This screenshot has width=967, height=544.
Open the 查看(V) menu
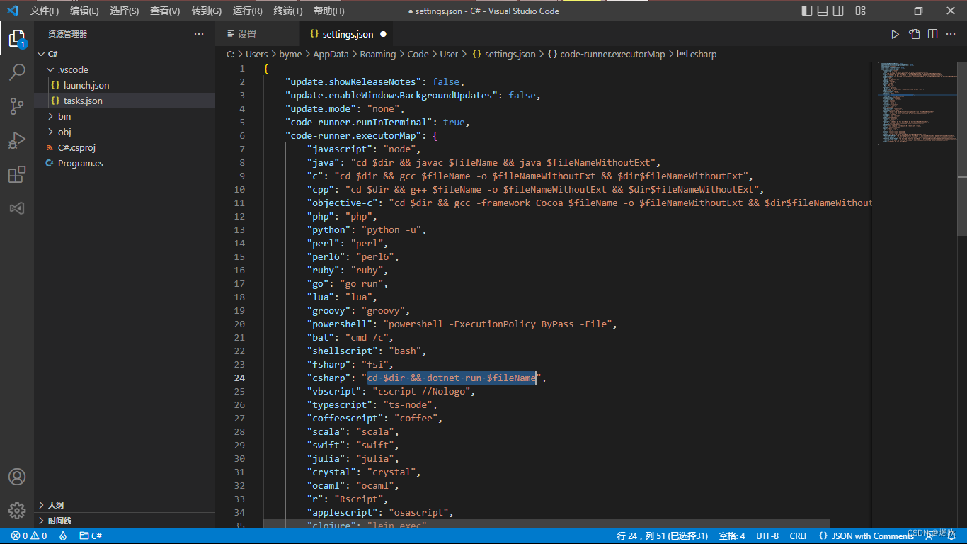[x=165, y=11]
